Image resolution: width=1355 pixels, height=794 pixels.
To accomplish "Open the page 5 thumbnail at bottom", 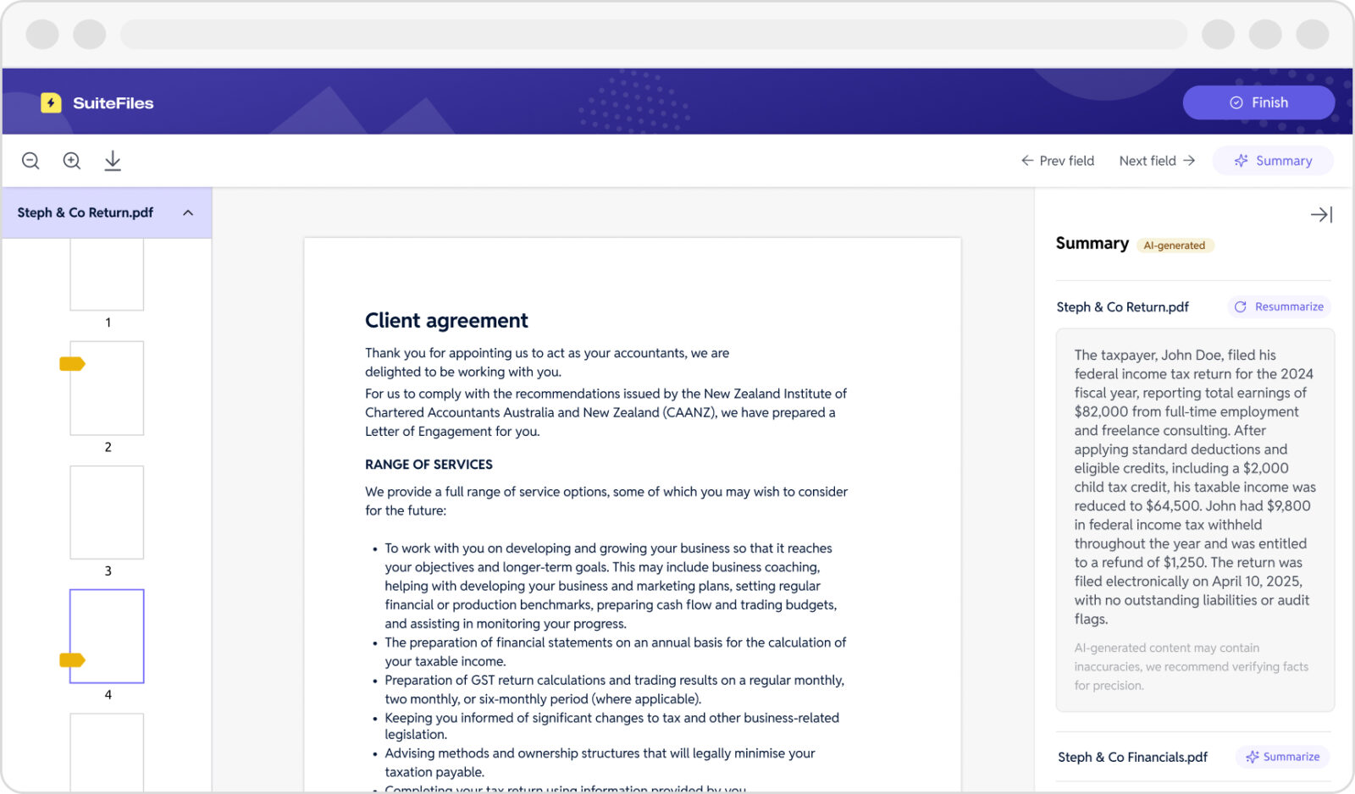I will tap(107, 752).
